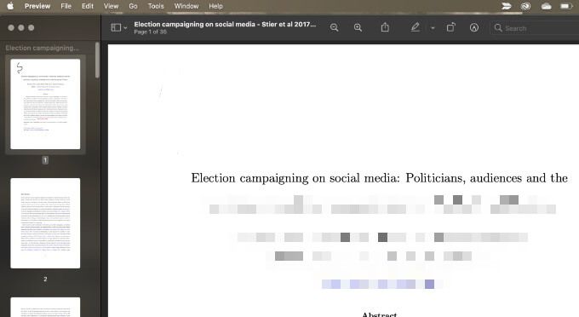The width and height of the screenshot is (579, 317).
Task: Expand the sidebar view options chevron
Action: pos(125,28)
